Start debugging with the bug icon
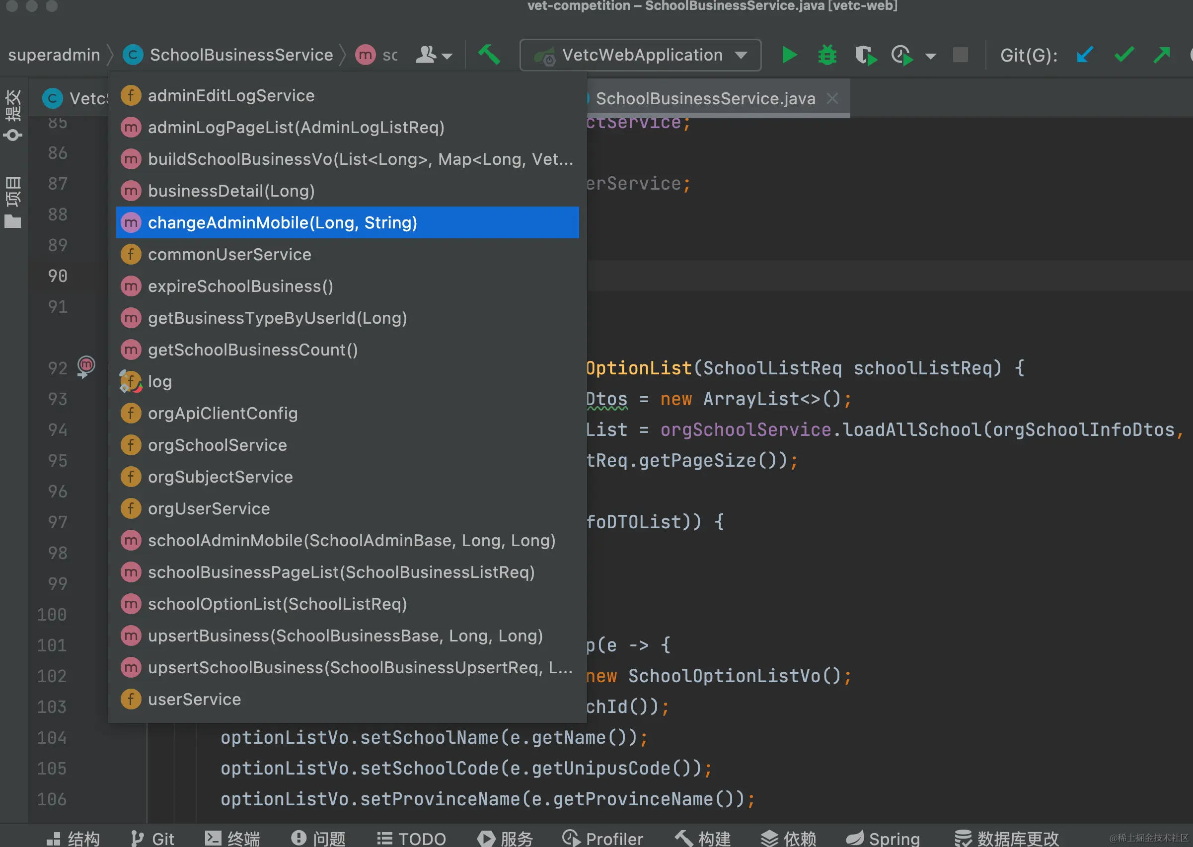1193x847 pixels. pos(827,55)
